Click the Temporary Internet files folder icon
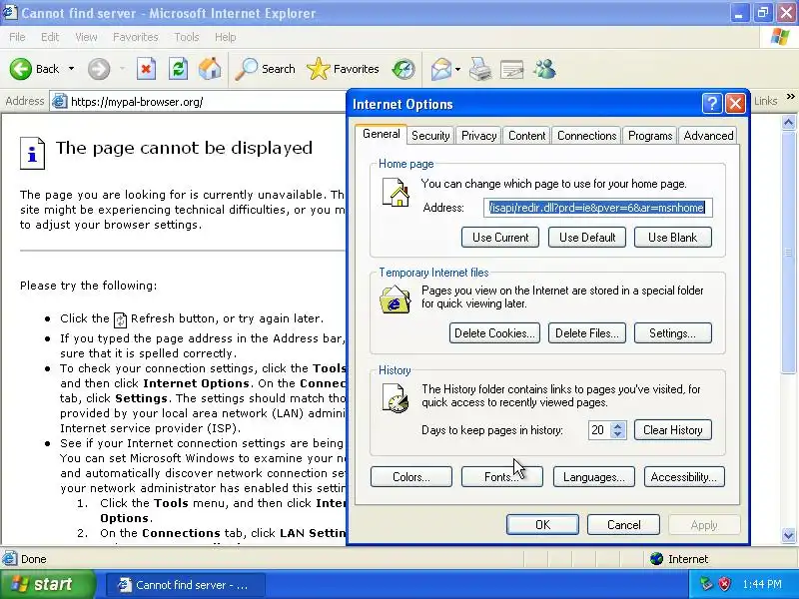Viewport: 799px width, 599px height. click(395, 299)
